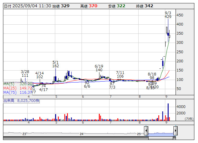The width and height of the screenshot is (198, 143).
Task: Click the 終値 342 value in header
Action: coord(149,6)
